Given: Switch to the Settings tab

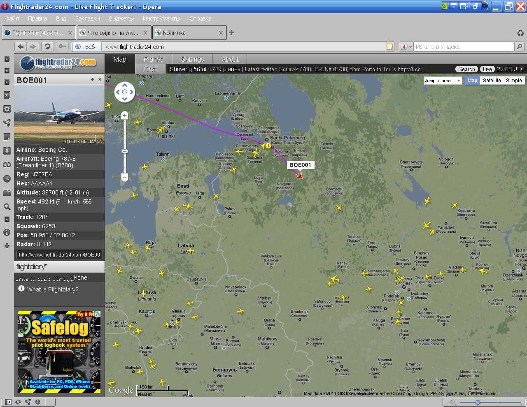Looking at the screenshot, I should coord(192,59).
